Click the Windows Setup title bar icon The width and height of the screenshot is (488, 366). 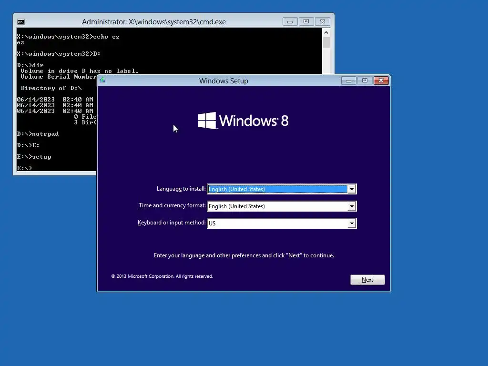(103, 80)
